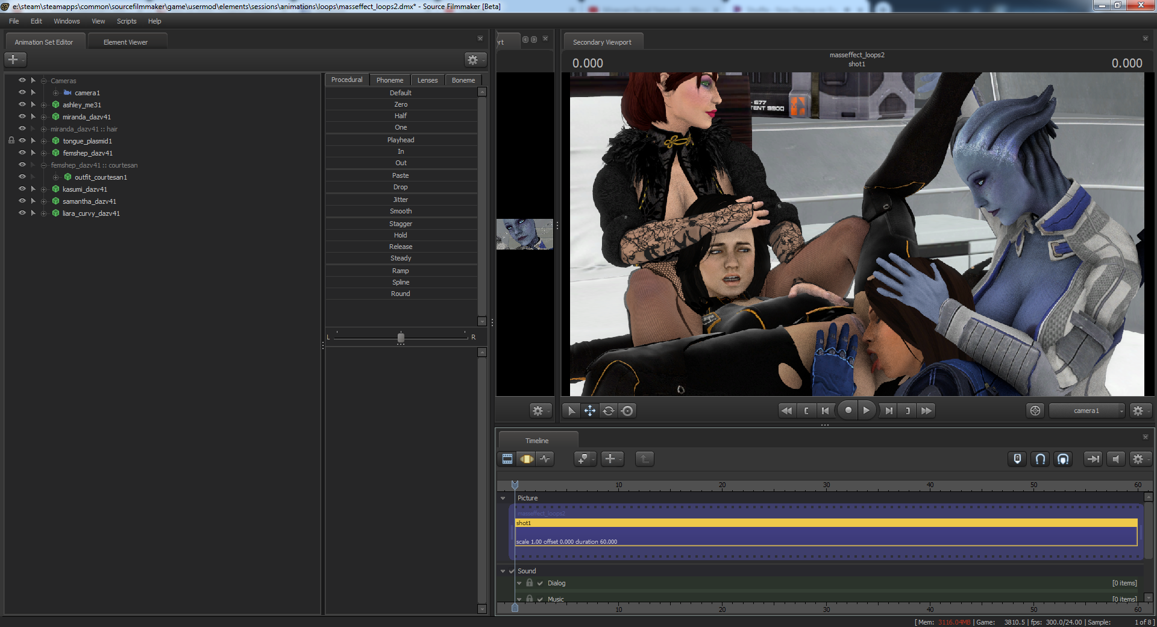Toggle visibility of liara_curvy_dazv41
The image size is (1157, 627).
coord(22,213)
